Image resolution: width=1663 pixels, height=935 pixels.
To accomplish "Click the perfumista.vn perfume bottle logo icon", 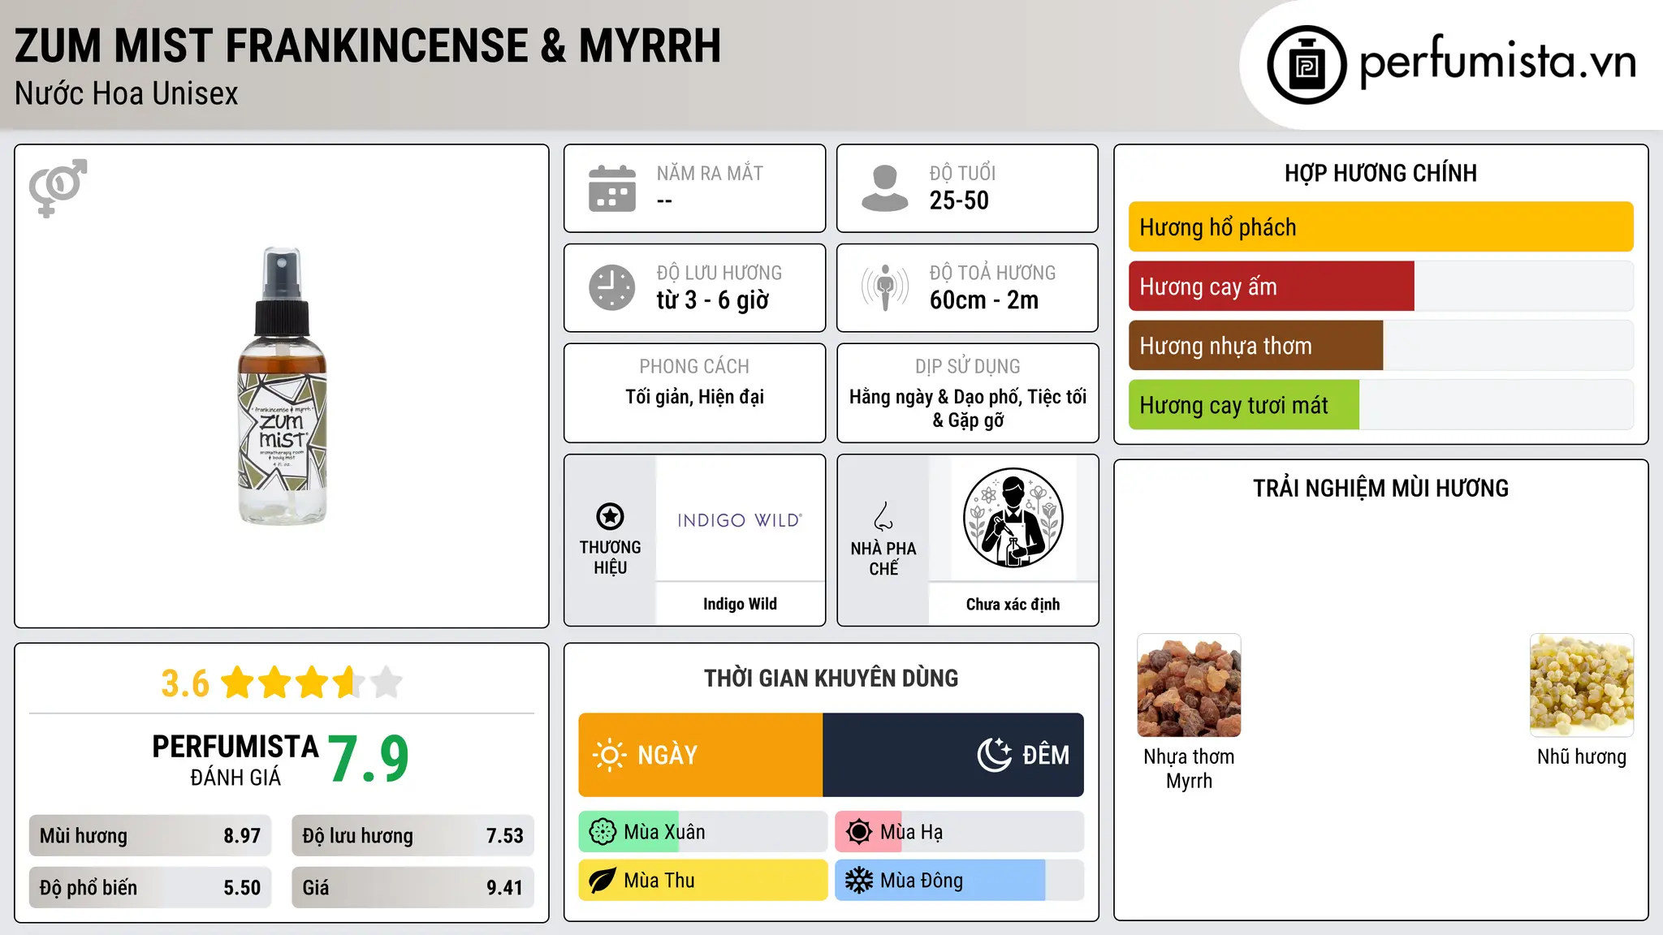I will (x=1307, y=65).
